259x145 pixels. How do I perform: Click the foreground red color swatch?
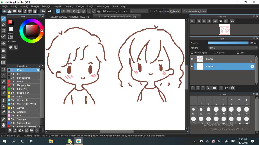pyautogui.click(x=10, y=22)
